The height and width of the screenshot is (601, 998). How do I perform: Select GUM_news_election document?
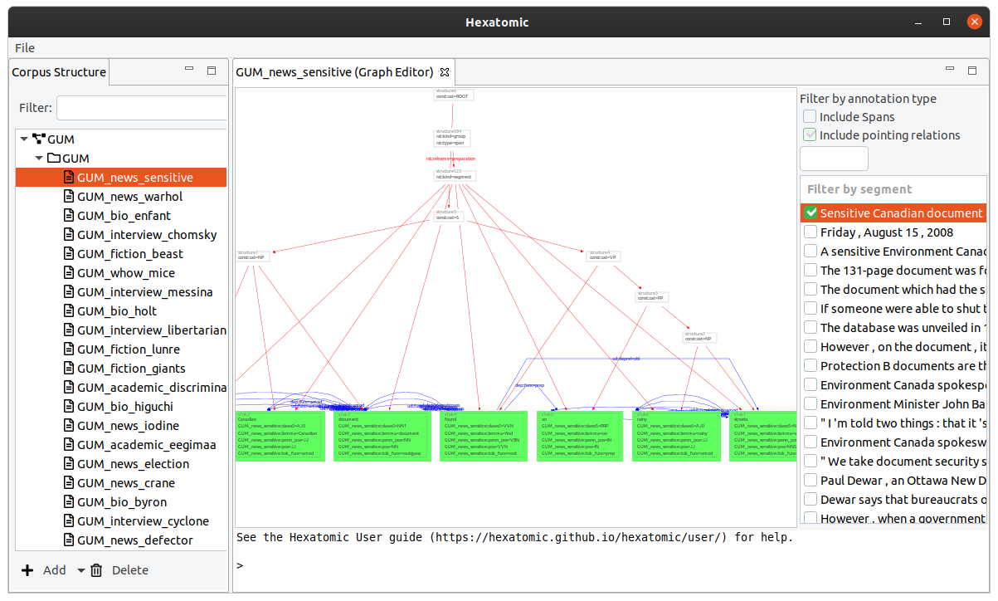pyautogui.click(x=134, y=464)
